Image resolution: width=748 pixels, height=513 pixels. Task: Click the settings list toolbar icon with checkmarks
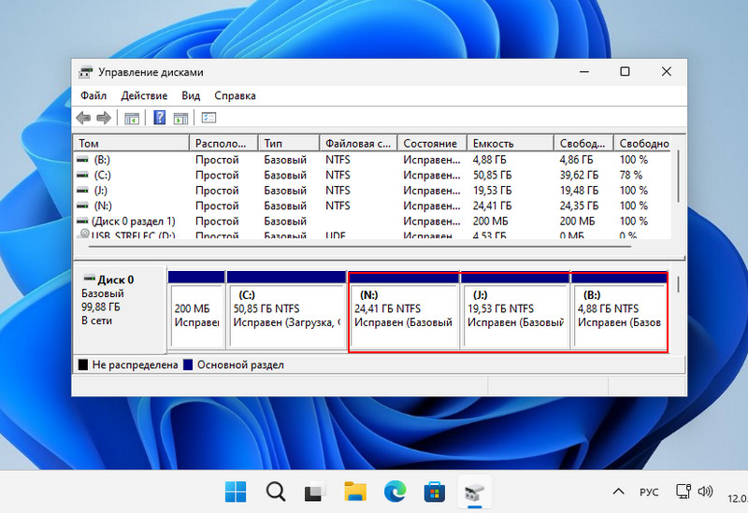coord(209,118)
